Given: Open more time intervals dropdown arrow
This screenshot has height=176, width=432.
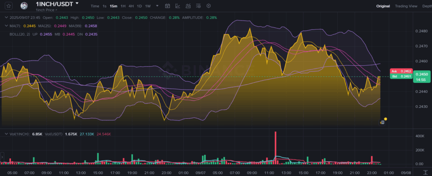Looking at the screenshot, I should pos(157,6).
